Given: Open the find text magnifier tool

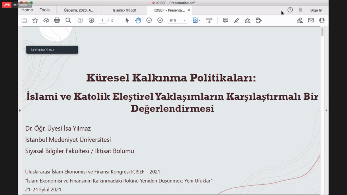Looking at the screenshot, I should (68, 20).
